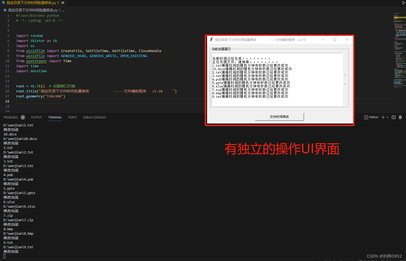Click scrollbar up arrow in progress text box
Image resolution: width=406 pixels, height=261 pixels.
pyautogui.click(x=345, y=75)
